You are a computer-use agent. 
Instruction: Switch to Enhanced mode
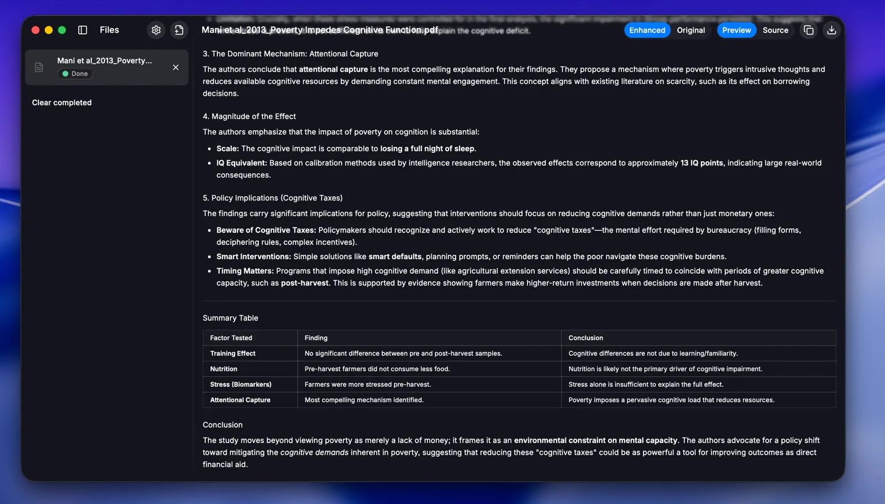[647, 30]
